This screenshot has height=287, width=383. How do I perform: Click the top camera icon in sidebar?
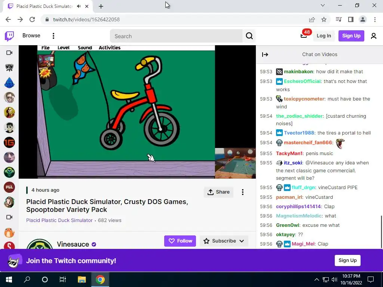[9, 53]
